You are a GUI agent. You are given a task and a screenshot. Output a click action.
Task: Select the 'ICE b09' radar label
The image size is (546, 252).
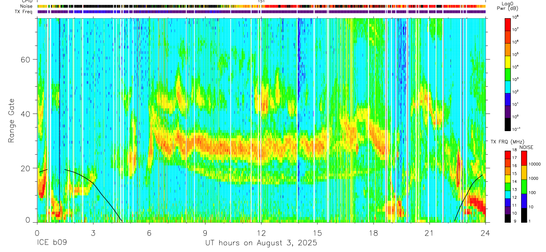click(x=52, y=243)
